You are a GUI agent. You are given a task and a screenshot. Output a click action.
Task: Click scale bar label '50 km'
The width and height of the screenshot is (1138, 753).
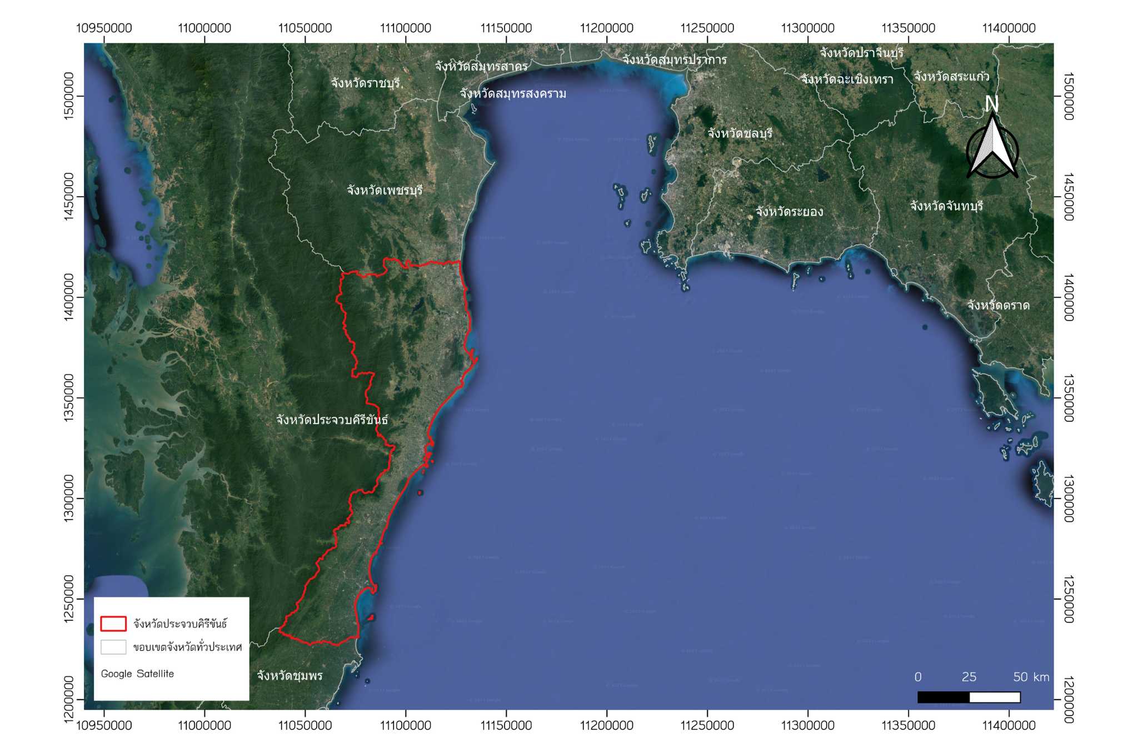[1031, 677]
